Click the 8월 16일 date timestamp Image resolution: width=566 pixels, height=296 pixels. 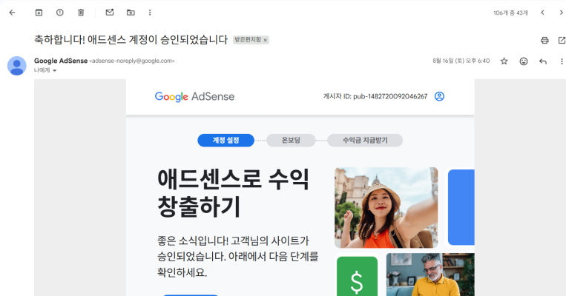(x=461, y=61)
